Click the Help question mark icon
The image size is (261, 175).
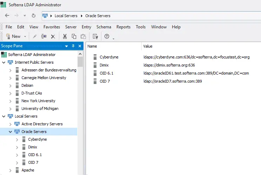pyautogui.click(x=107, y=36)
